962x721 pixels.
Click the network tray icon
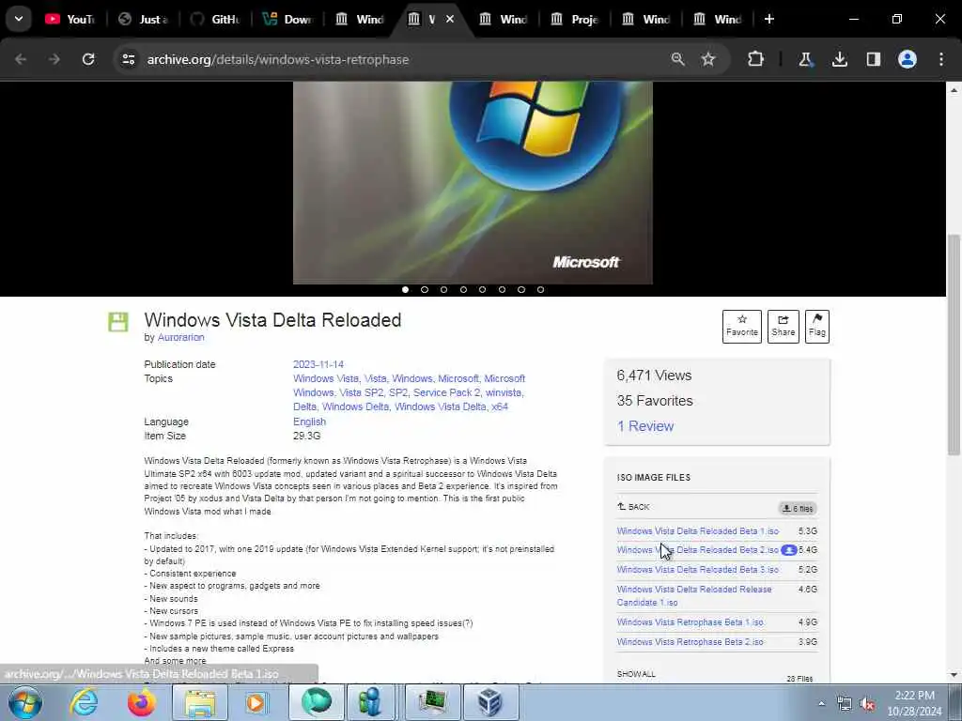[845, 704]
